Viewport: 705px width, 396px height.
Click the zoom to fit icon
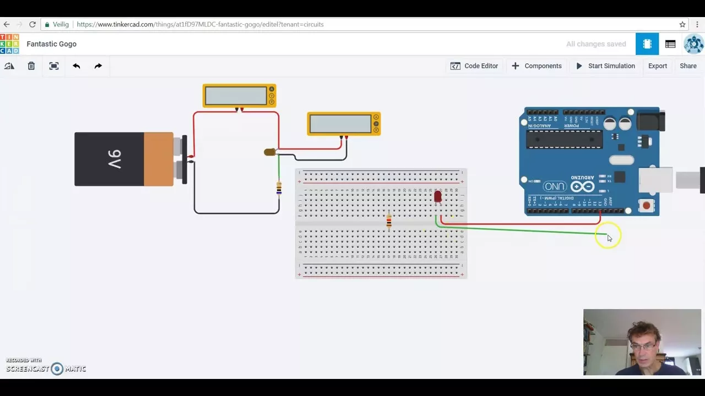click(x=53, y=66)
